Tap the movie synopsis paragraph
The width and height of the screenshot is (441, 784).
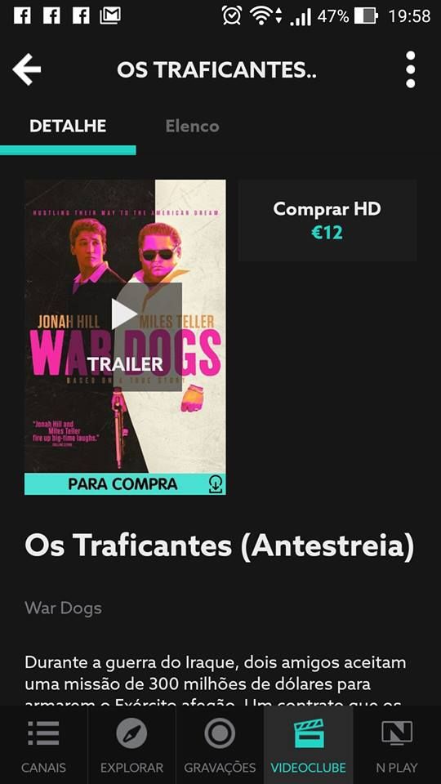point(216,680)
